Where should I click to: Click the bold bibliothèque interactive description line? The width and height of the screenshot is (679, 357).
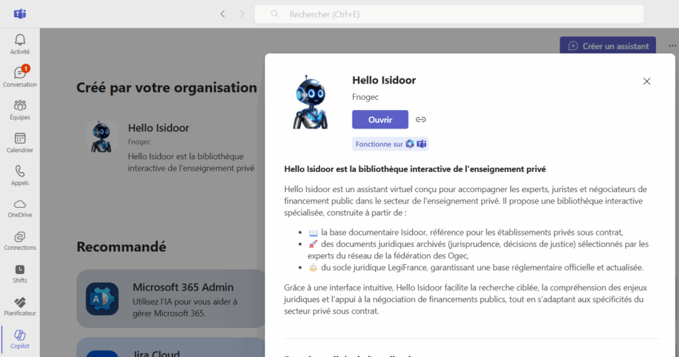[x=415, y=169]
